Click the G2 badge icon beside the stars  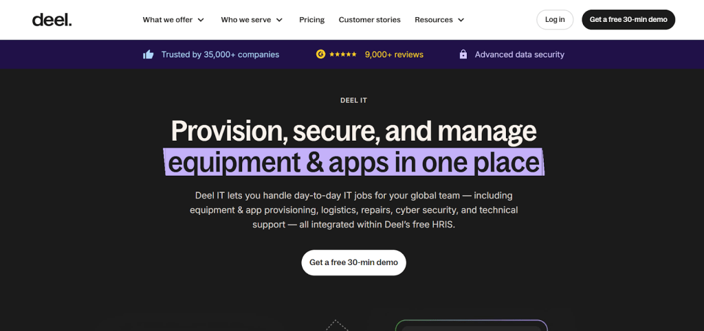click(320, 54)
